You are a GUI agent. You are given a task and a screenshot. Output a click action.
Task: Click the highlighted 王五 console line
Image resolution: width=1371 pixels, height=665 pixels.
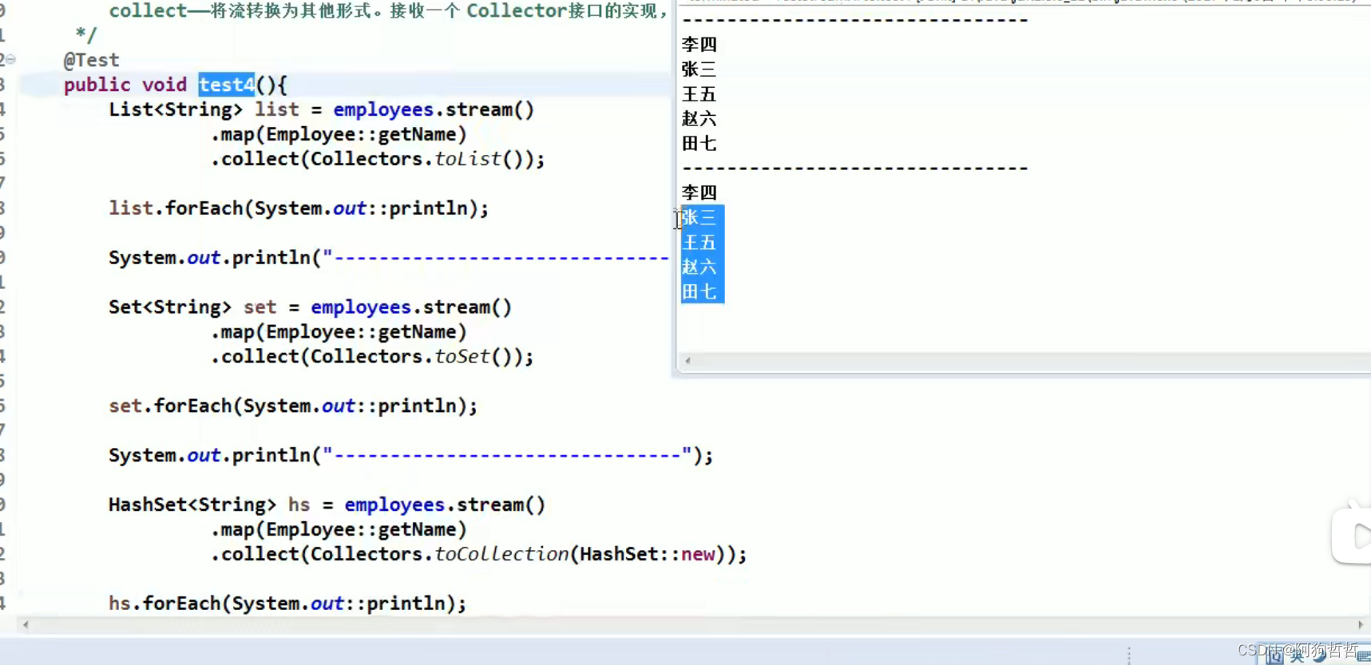699,242
